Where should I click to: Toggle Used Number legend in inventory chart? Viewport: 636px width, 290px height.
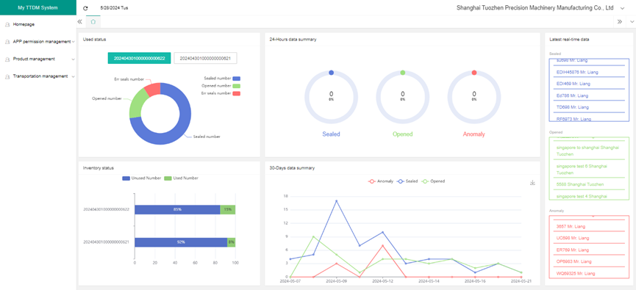tap(182, 178)
